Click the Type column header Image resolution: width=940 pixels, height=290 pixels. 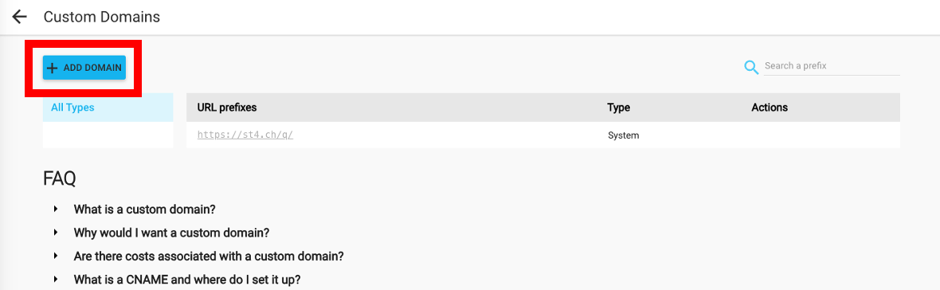(x=619, y=108)
